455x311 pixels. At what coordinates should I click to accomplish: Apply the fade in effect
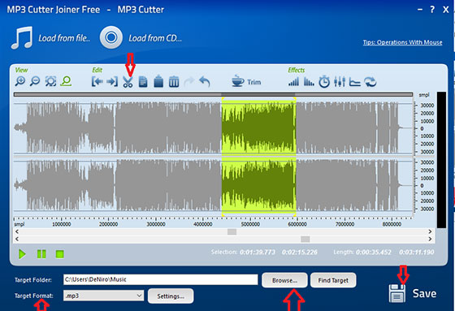point(293,82)
